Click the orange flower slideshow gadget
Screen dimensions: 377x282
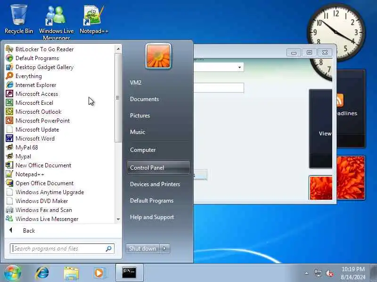[x=351, y=178]
